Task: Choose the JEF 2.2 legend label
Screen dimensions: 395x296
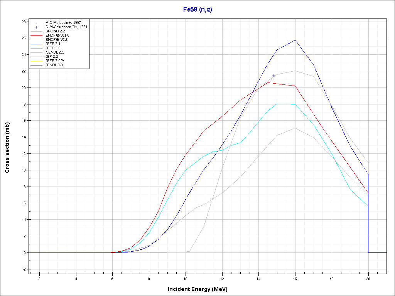Action: point(52,57)
